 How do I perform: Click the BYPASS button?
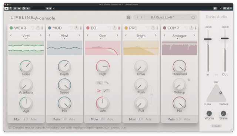click(216, 126)
